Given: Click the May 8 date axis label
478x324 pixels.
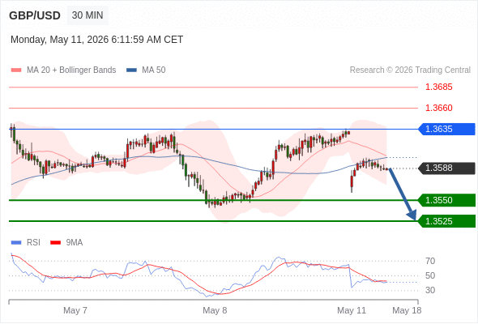Looking at the screenshot, I should pyautogui.click(x=215, y=310).
